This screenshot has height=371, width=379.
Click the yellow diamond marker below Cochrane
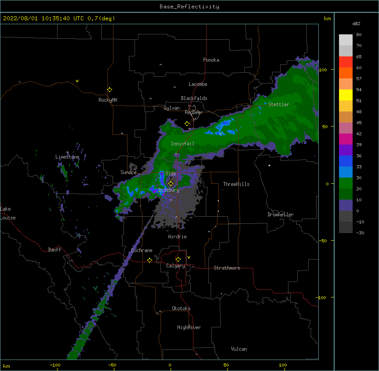click(x=149, y=260)
